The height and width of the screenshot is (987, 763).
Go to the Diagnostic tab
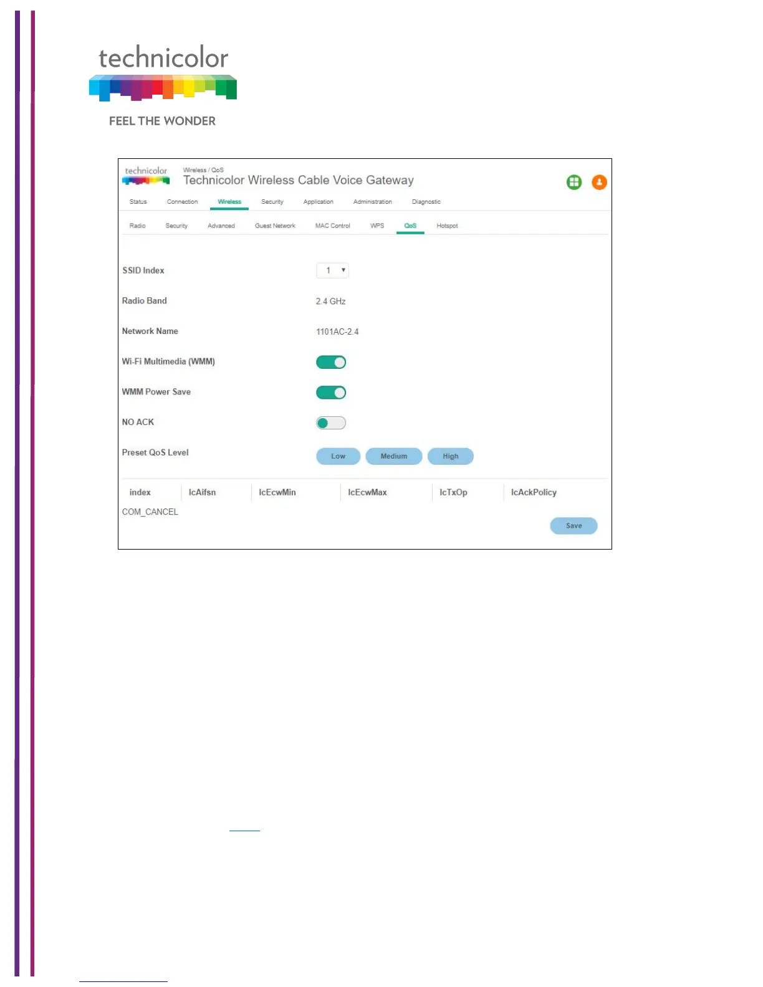(426, 202)
